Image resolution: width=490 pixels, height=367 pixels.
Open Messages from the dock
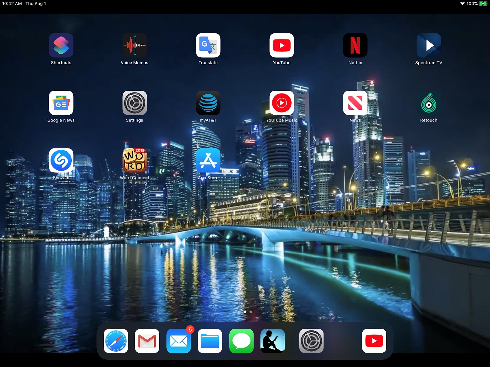241,341
